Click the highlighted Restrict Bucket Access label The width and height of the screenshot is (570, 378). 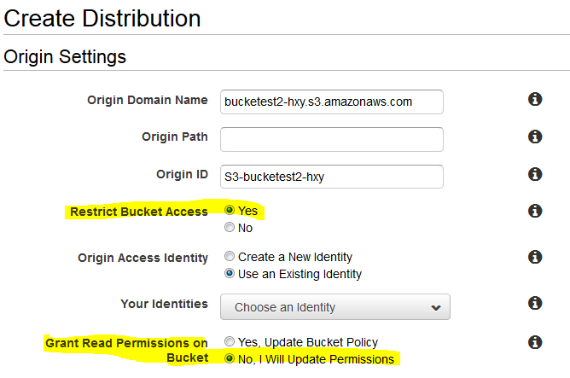(139, 212)
